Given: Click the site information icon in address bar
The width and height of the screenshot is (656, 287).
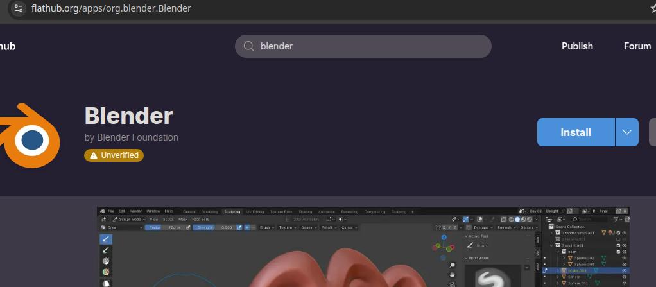Looking at the screenshot, I should point(19,8).
